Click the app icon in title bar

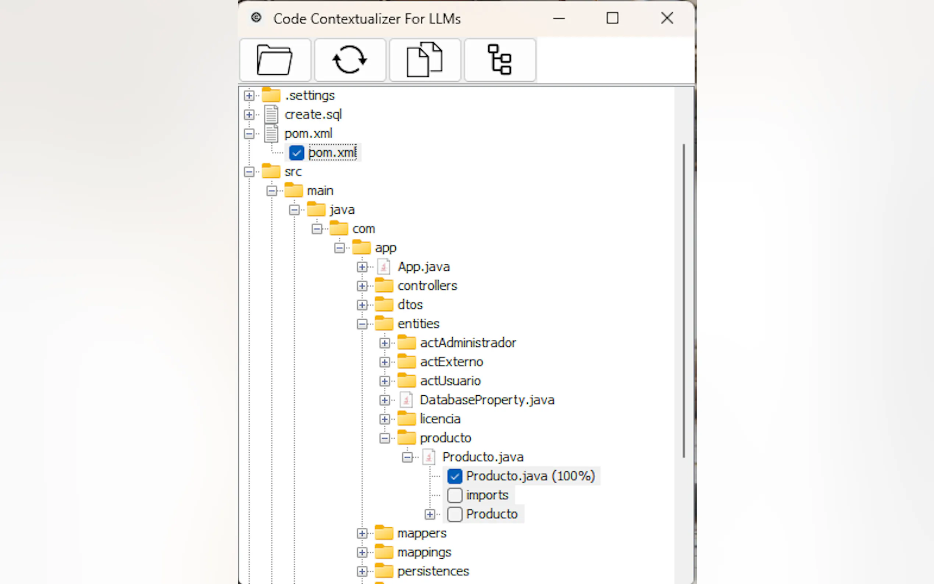point(256,18)
